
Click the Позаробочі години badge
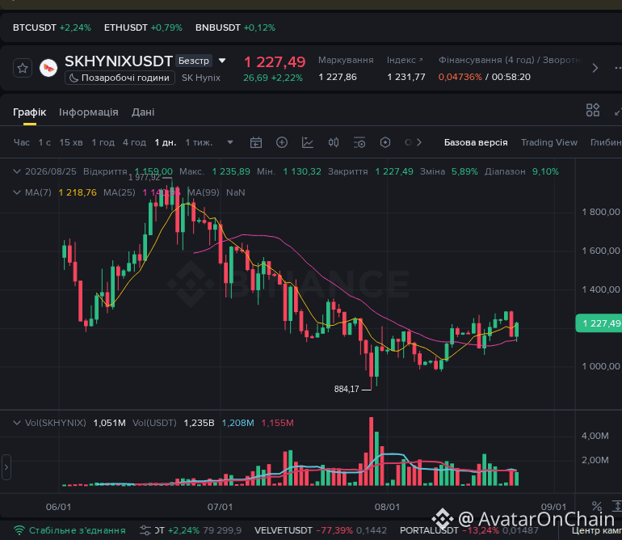(120, 78)
